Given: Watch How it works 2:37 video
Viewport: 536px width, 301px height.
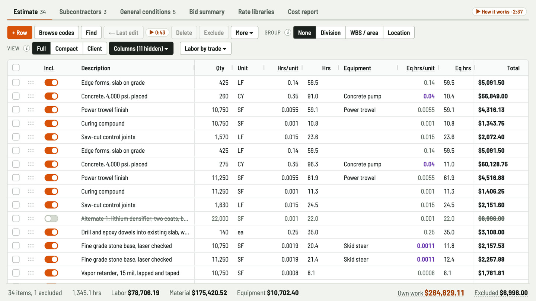Looking at the screenshot, I should point(500,12).
